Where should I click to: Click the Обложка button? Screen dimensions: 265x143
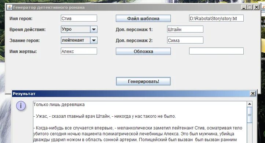click(x=143, y=51)
